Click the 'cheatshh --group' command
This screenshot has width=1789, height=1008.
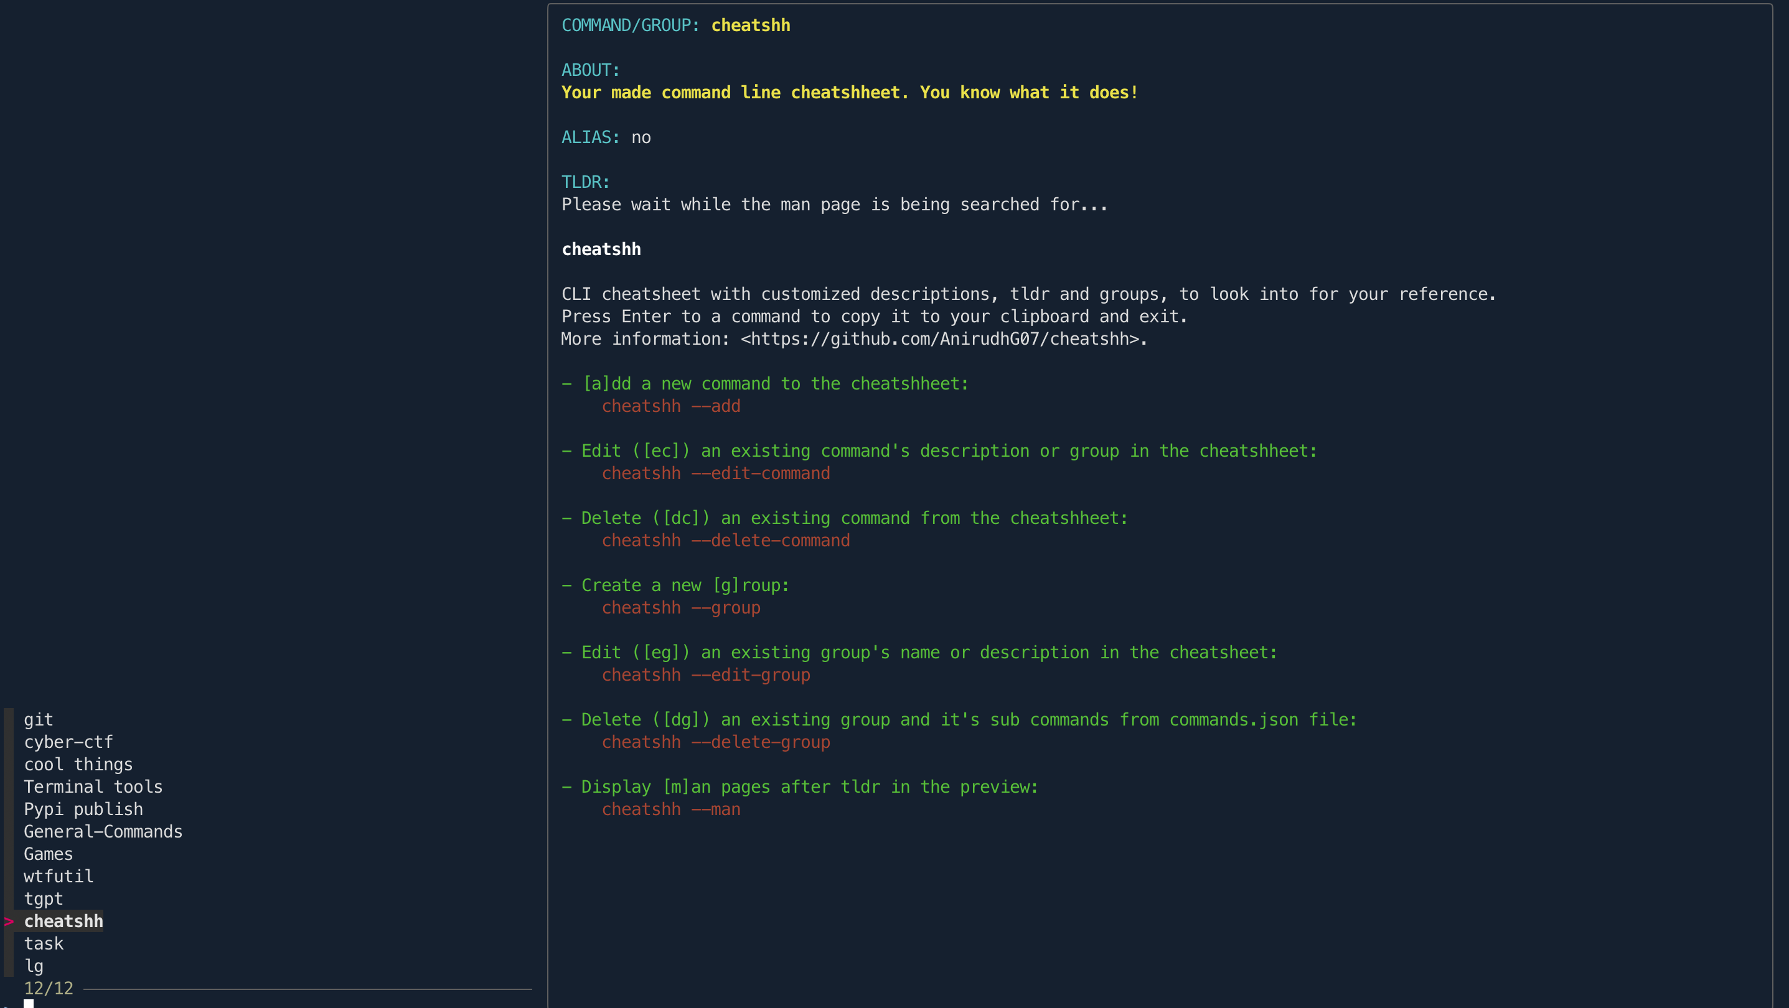pos(680,608)
